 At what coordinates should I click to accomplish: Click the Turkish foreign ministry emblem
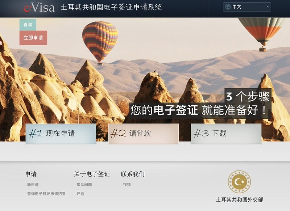(239, 182)
